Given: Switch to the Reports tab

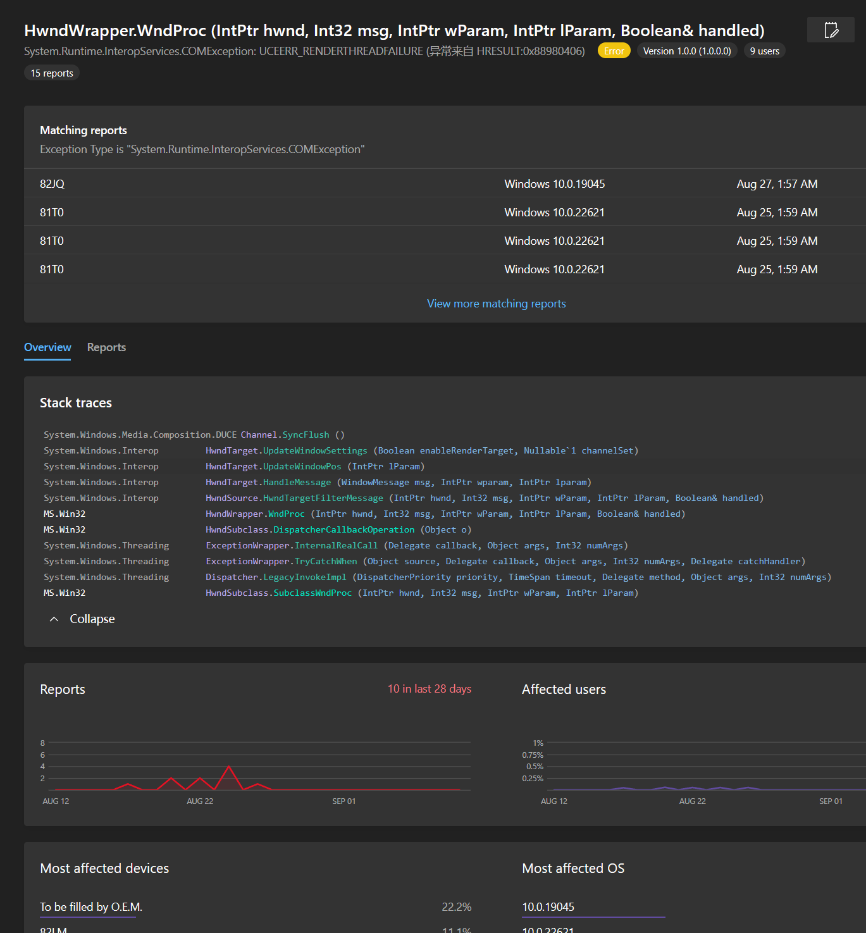Looking at the screenshot, I should click(106, 347).
